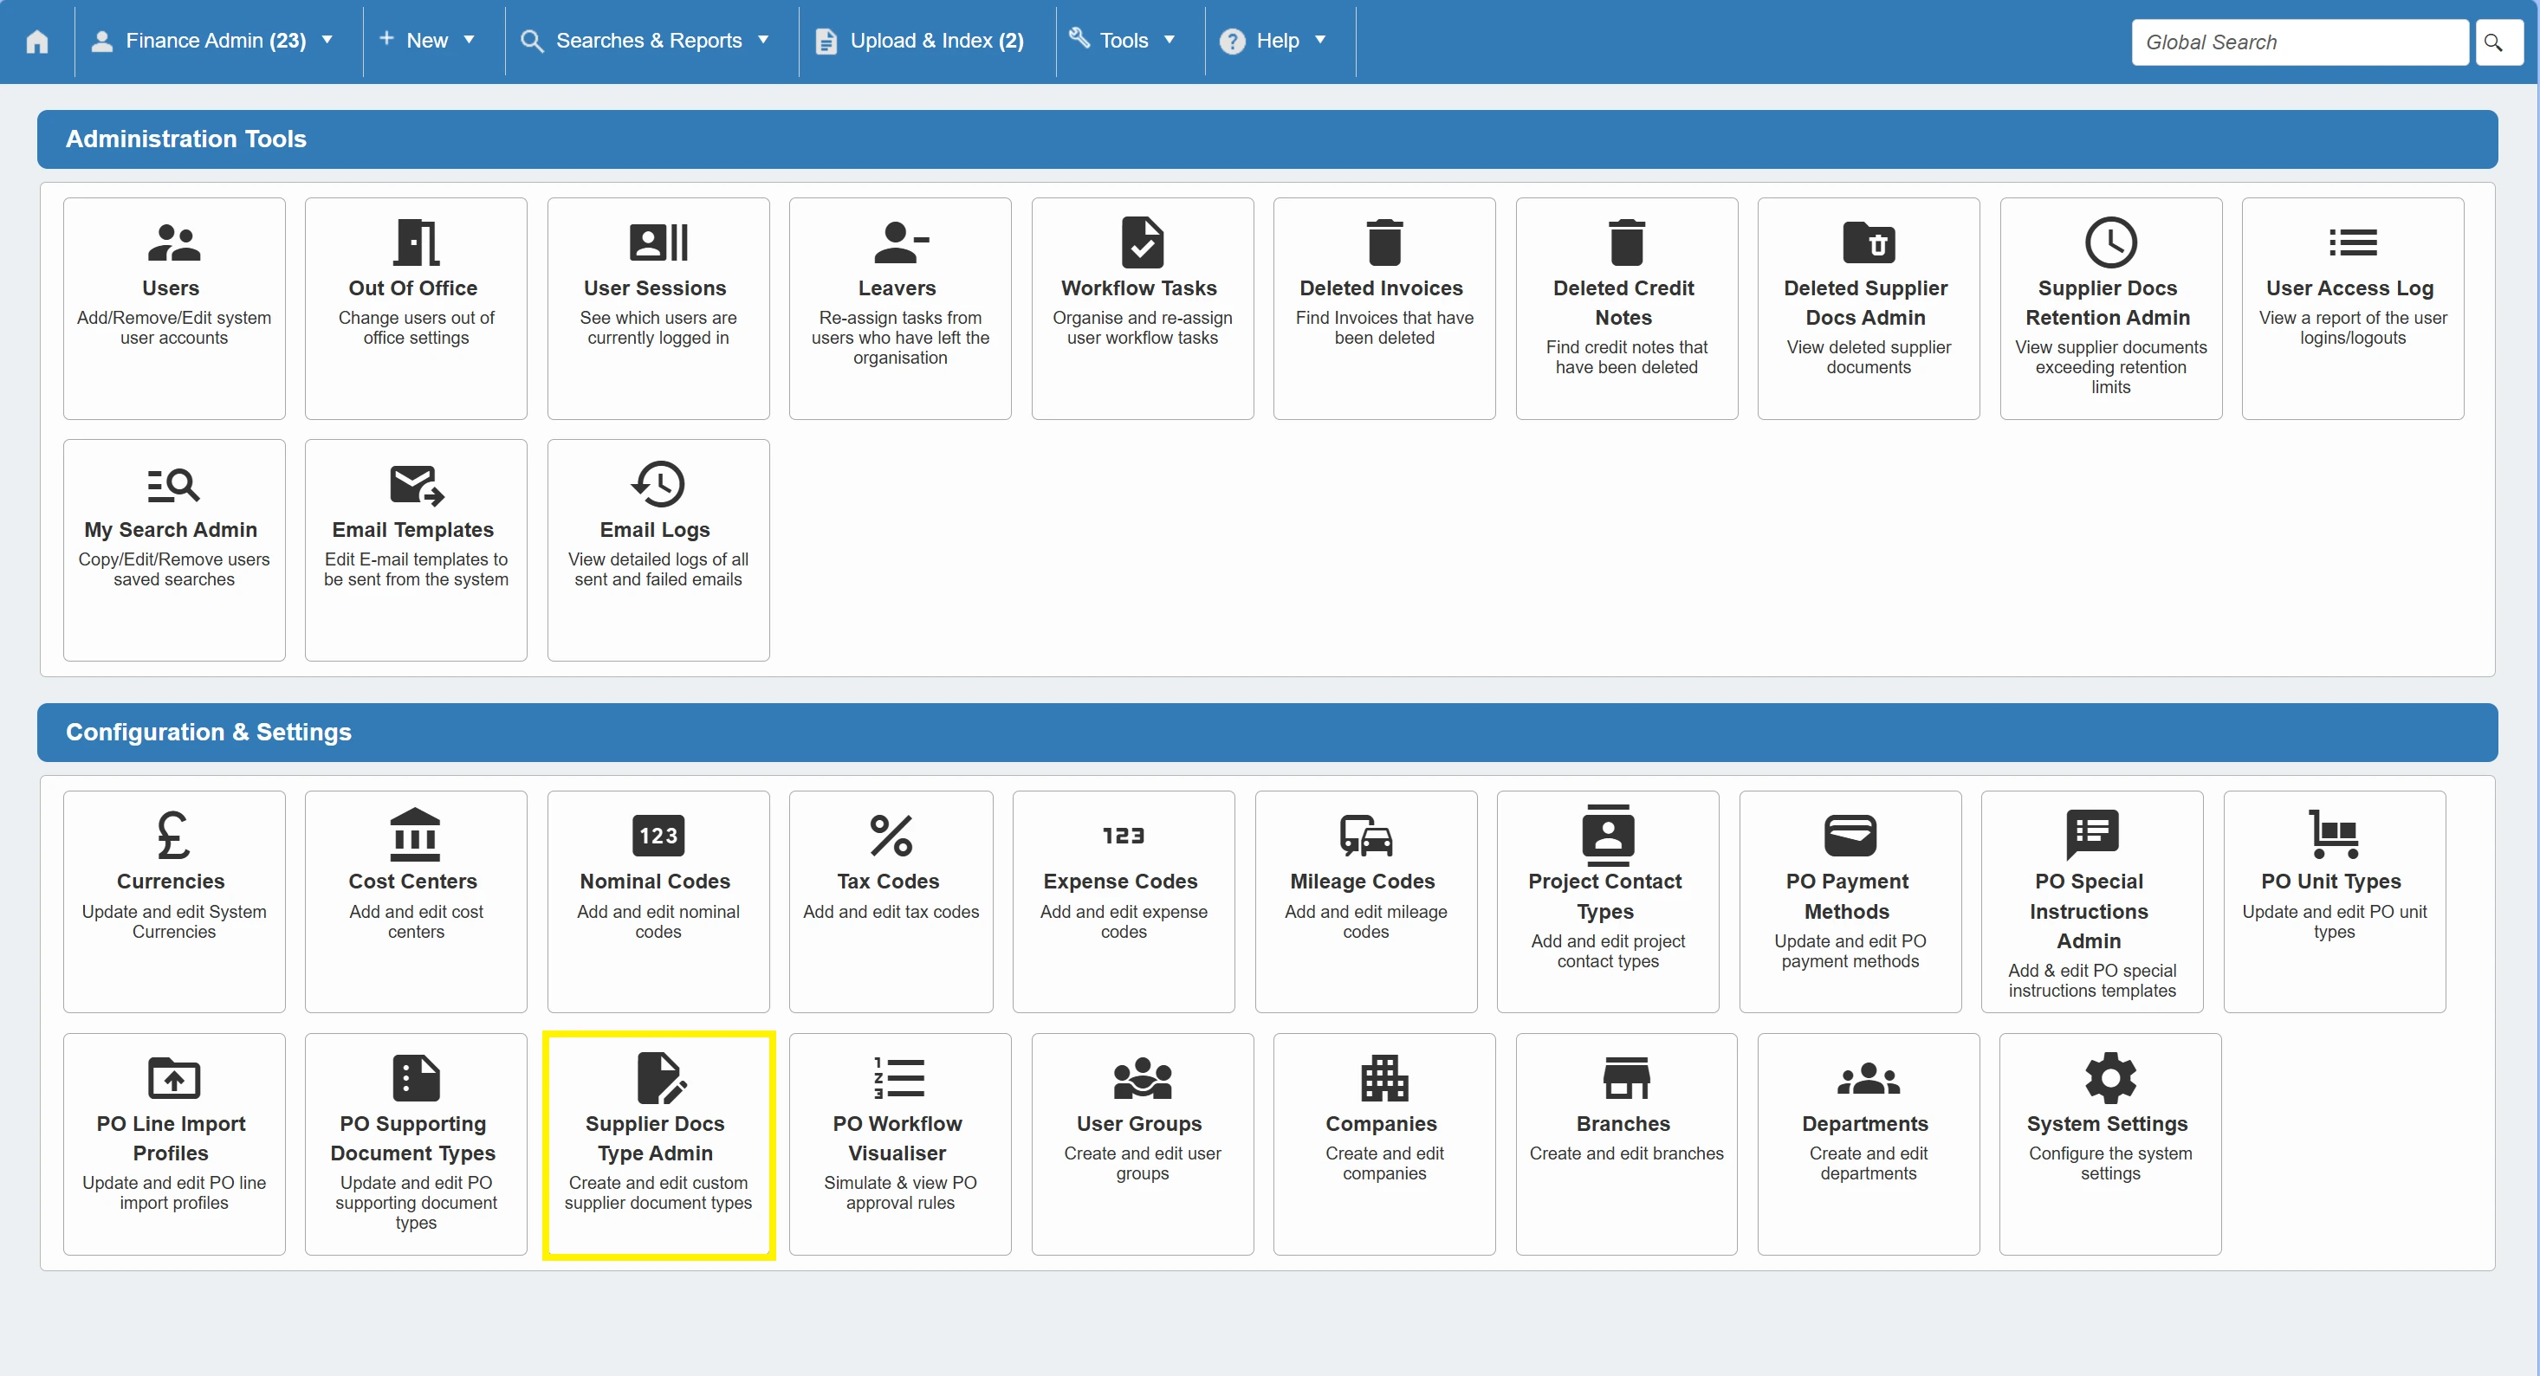Open Cost Centers bank building icon

coord(415,835)
